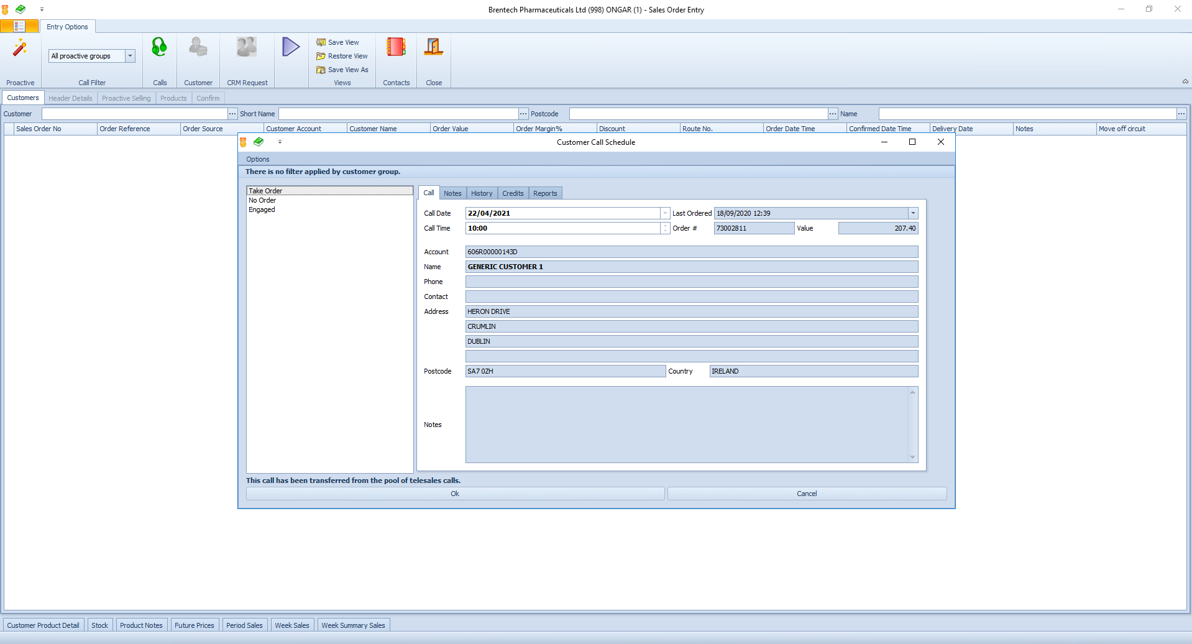Open the Reports tab

pos(545,193)
